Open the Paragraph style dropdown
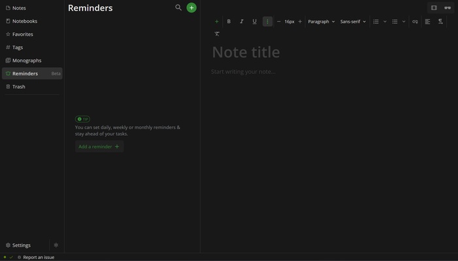The width and height of the screenshot is (458, 261). coord(321,22)
